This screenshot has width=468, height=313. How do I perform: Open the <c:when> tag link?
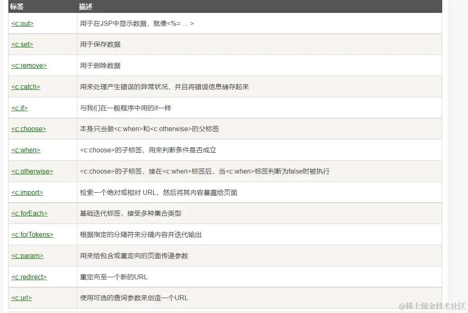point(26,150)
